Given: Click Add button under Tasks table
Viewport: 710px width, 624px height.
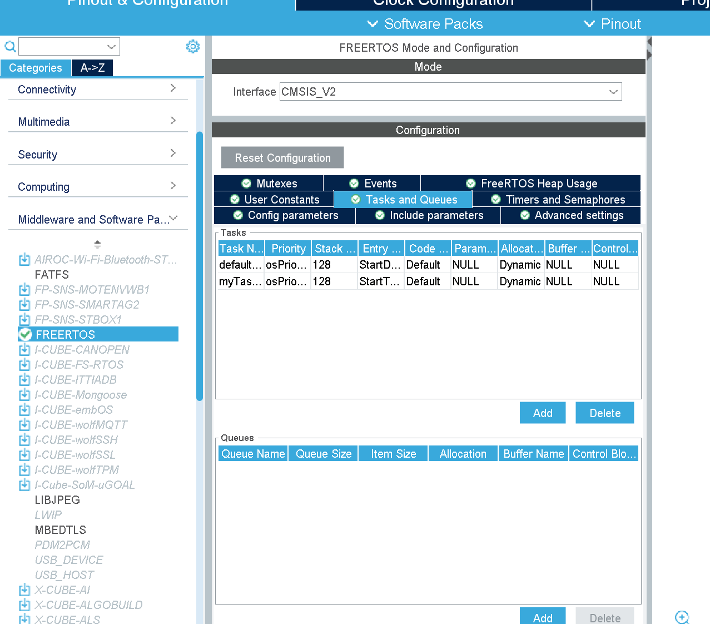Looking at the screenshot, I should click(543, 413).
